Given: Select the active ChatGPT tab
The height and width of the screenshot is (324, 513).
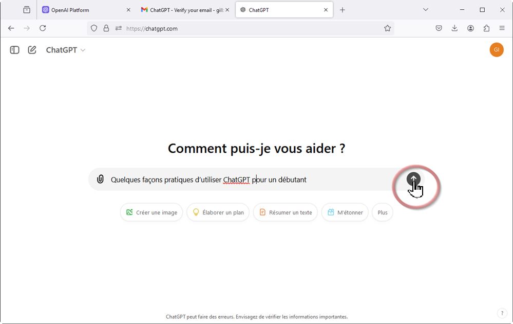Looking at the screenshot, I should [x=284, y=10].
